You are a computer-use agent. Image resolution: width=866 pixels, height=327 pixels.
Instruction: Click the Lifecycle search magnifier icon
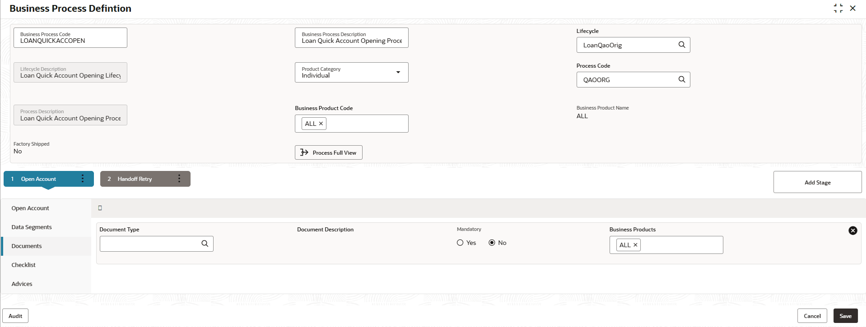coord(682,45)
